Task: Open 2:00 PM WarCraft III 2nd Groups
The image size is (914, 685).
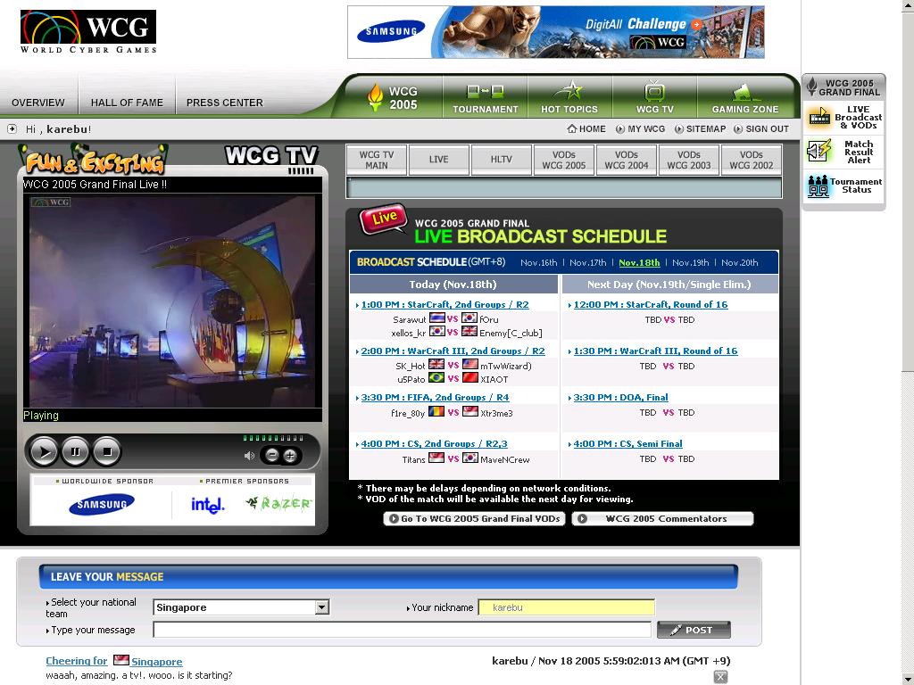Action: pos(453,351)
